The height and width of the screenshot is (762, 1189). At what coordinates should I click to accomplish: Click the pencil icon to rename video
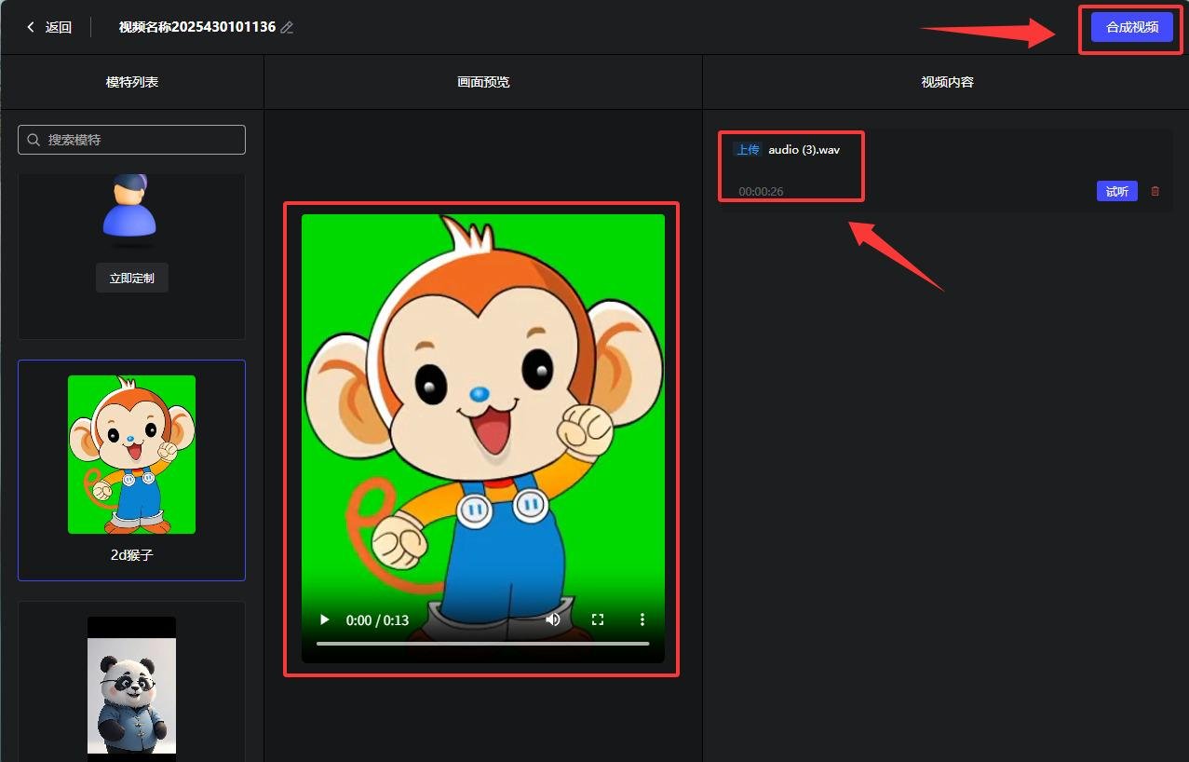point(287,28)
